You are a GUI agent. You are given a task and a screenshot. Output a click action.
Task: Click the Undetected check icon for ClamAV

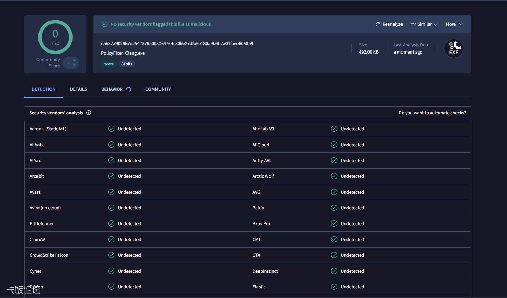coord(111,239)
